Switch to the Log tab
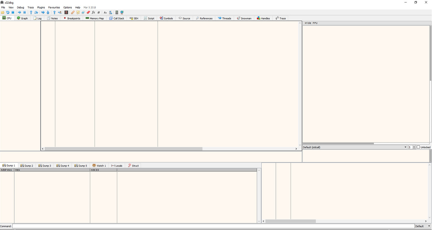The image size is (432, 230). click(x=37, y=18)
